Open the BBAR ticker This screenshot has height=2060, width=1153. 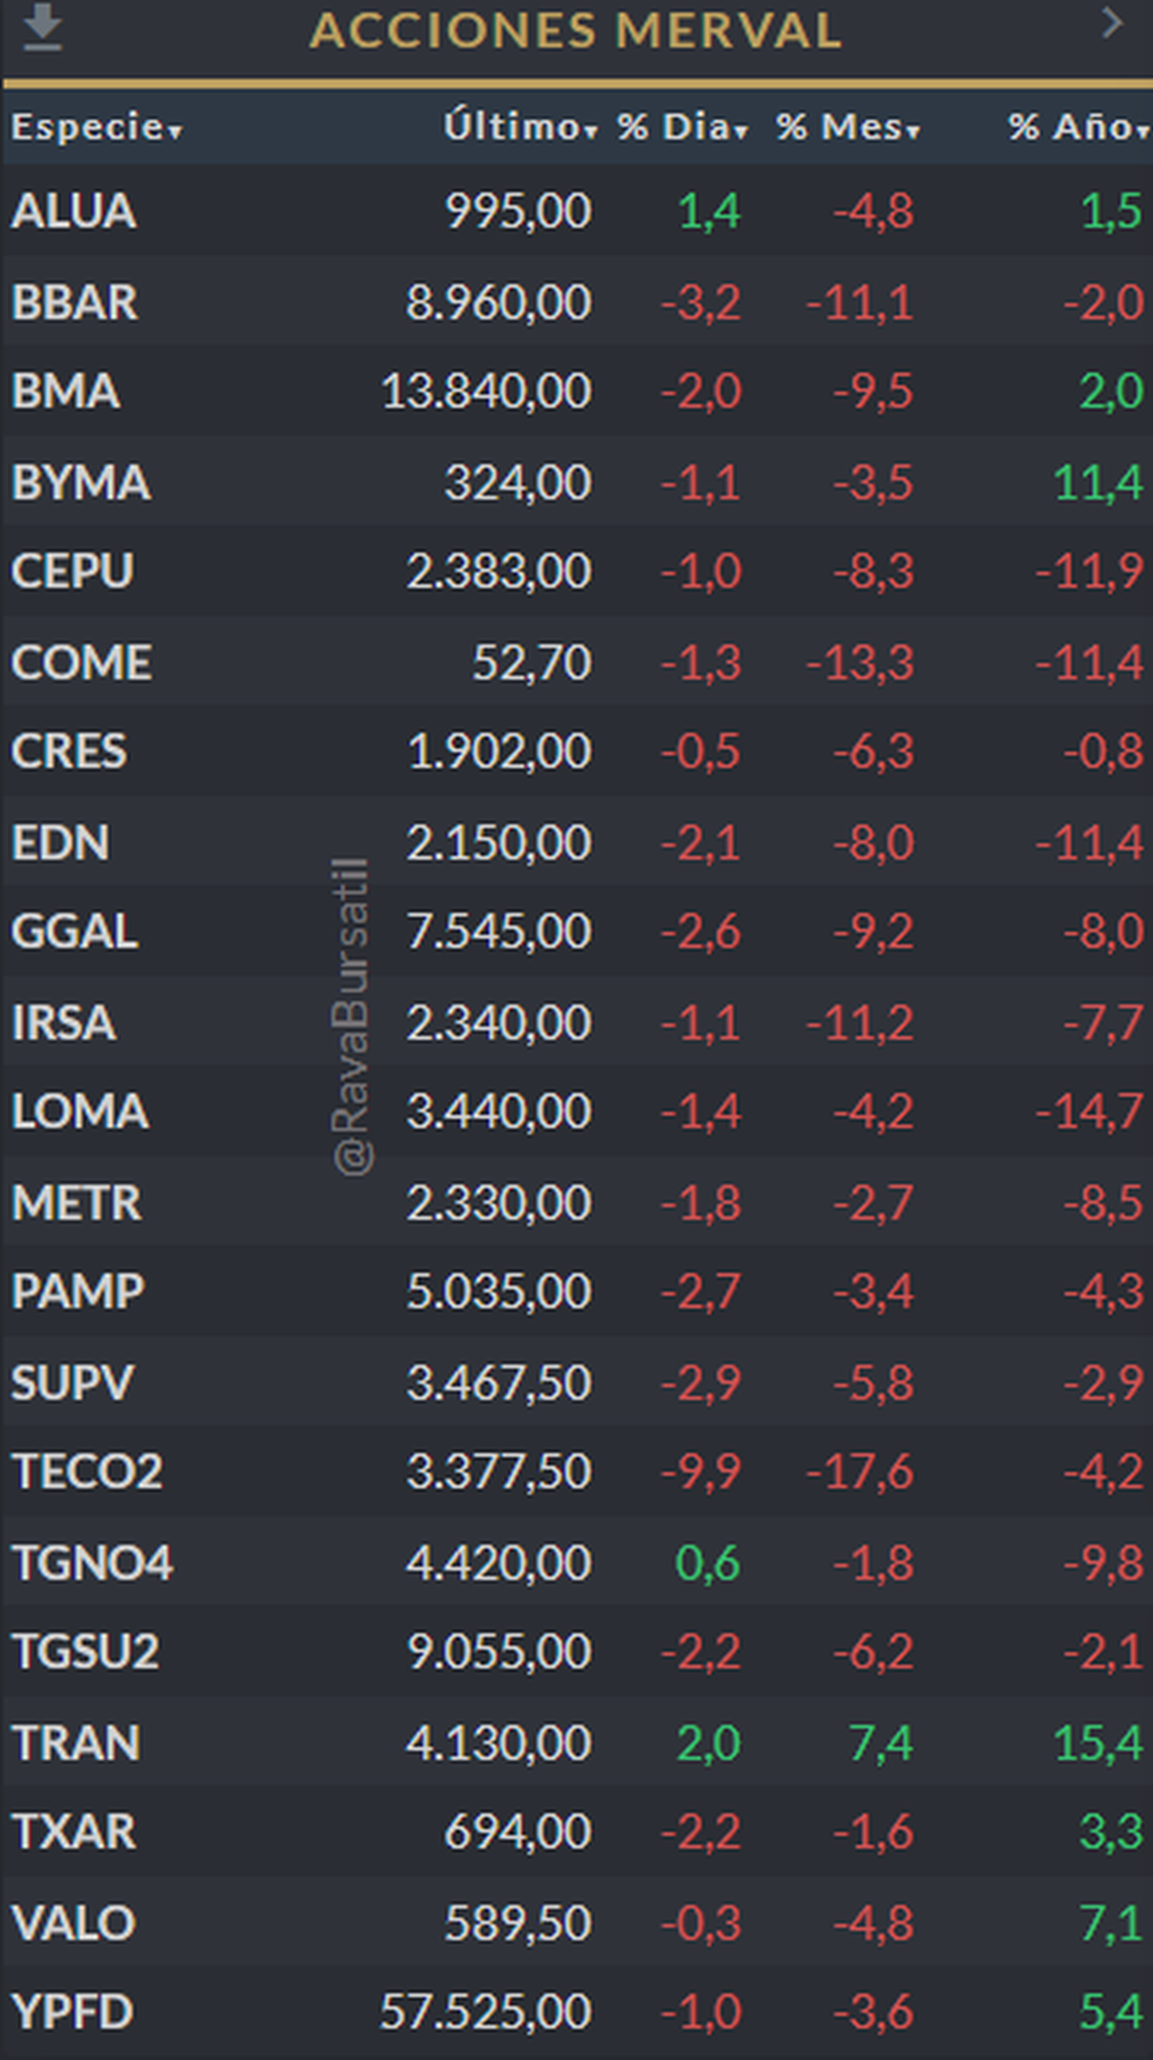pos(75,303)
